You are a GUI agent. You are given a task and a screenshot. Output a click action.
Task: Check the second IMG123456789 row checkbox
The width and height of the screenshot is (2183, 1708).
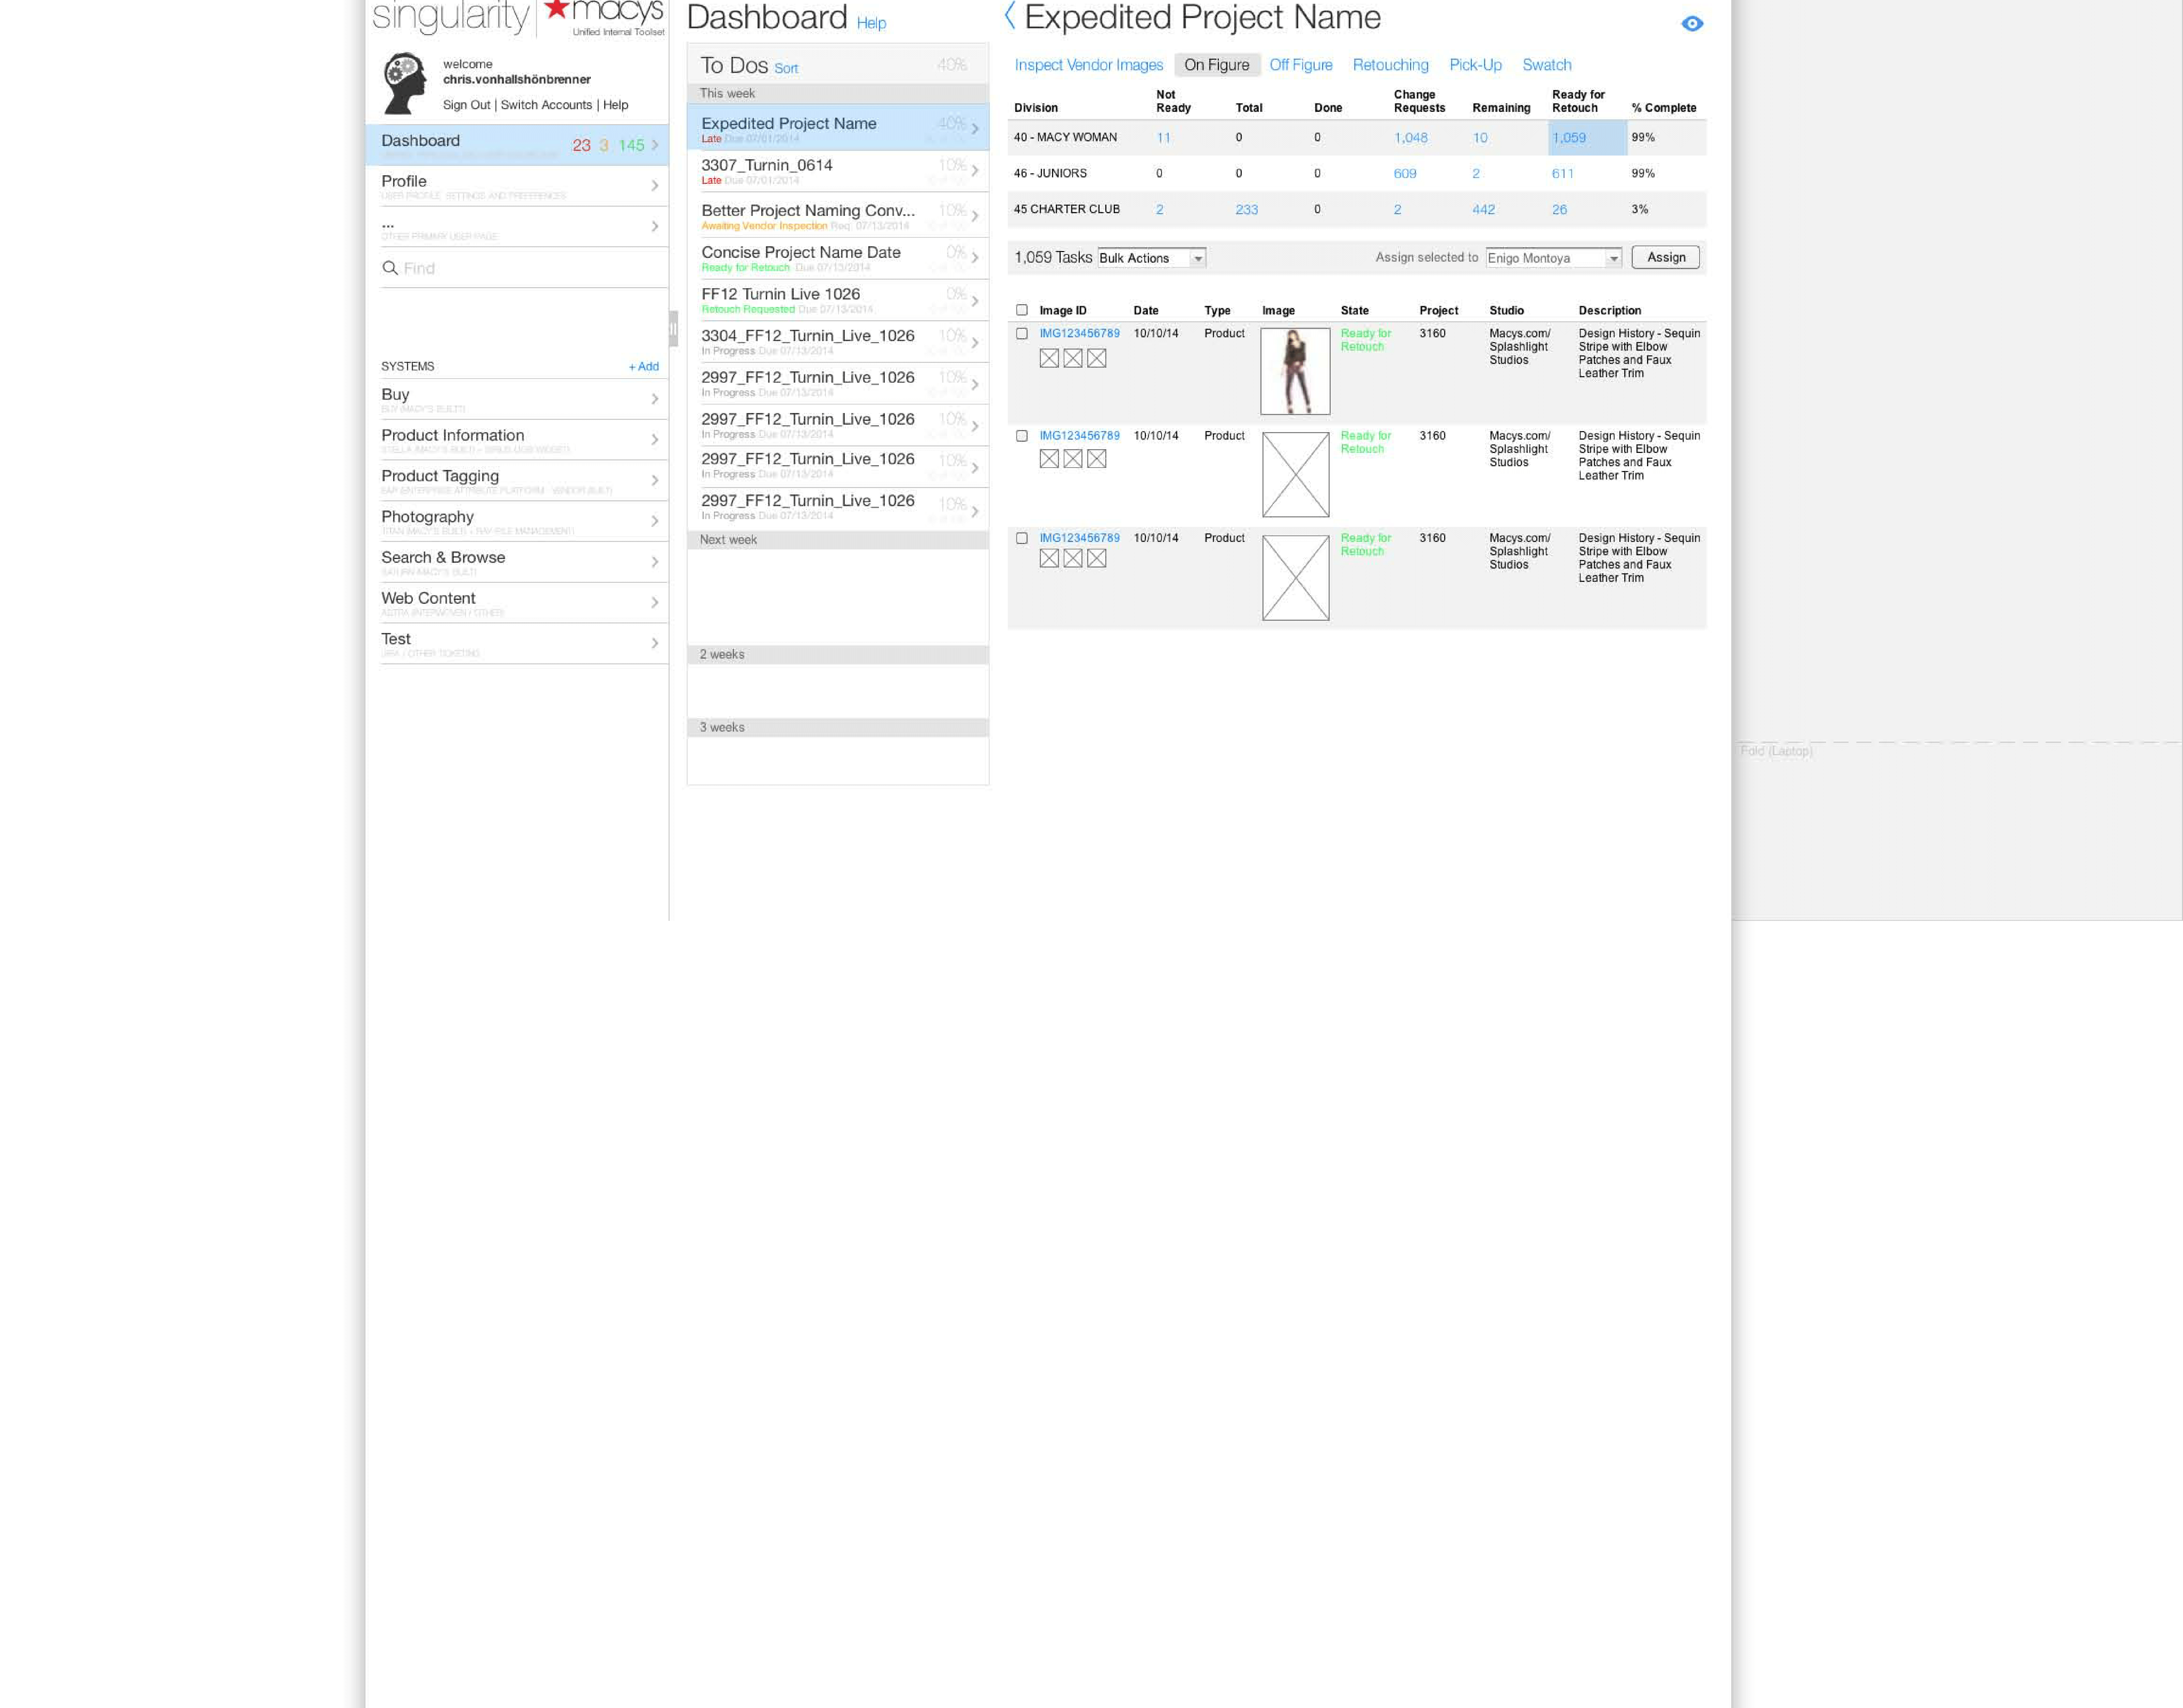point(1021,436)
